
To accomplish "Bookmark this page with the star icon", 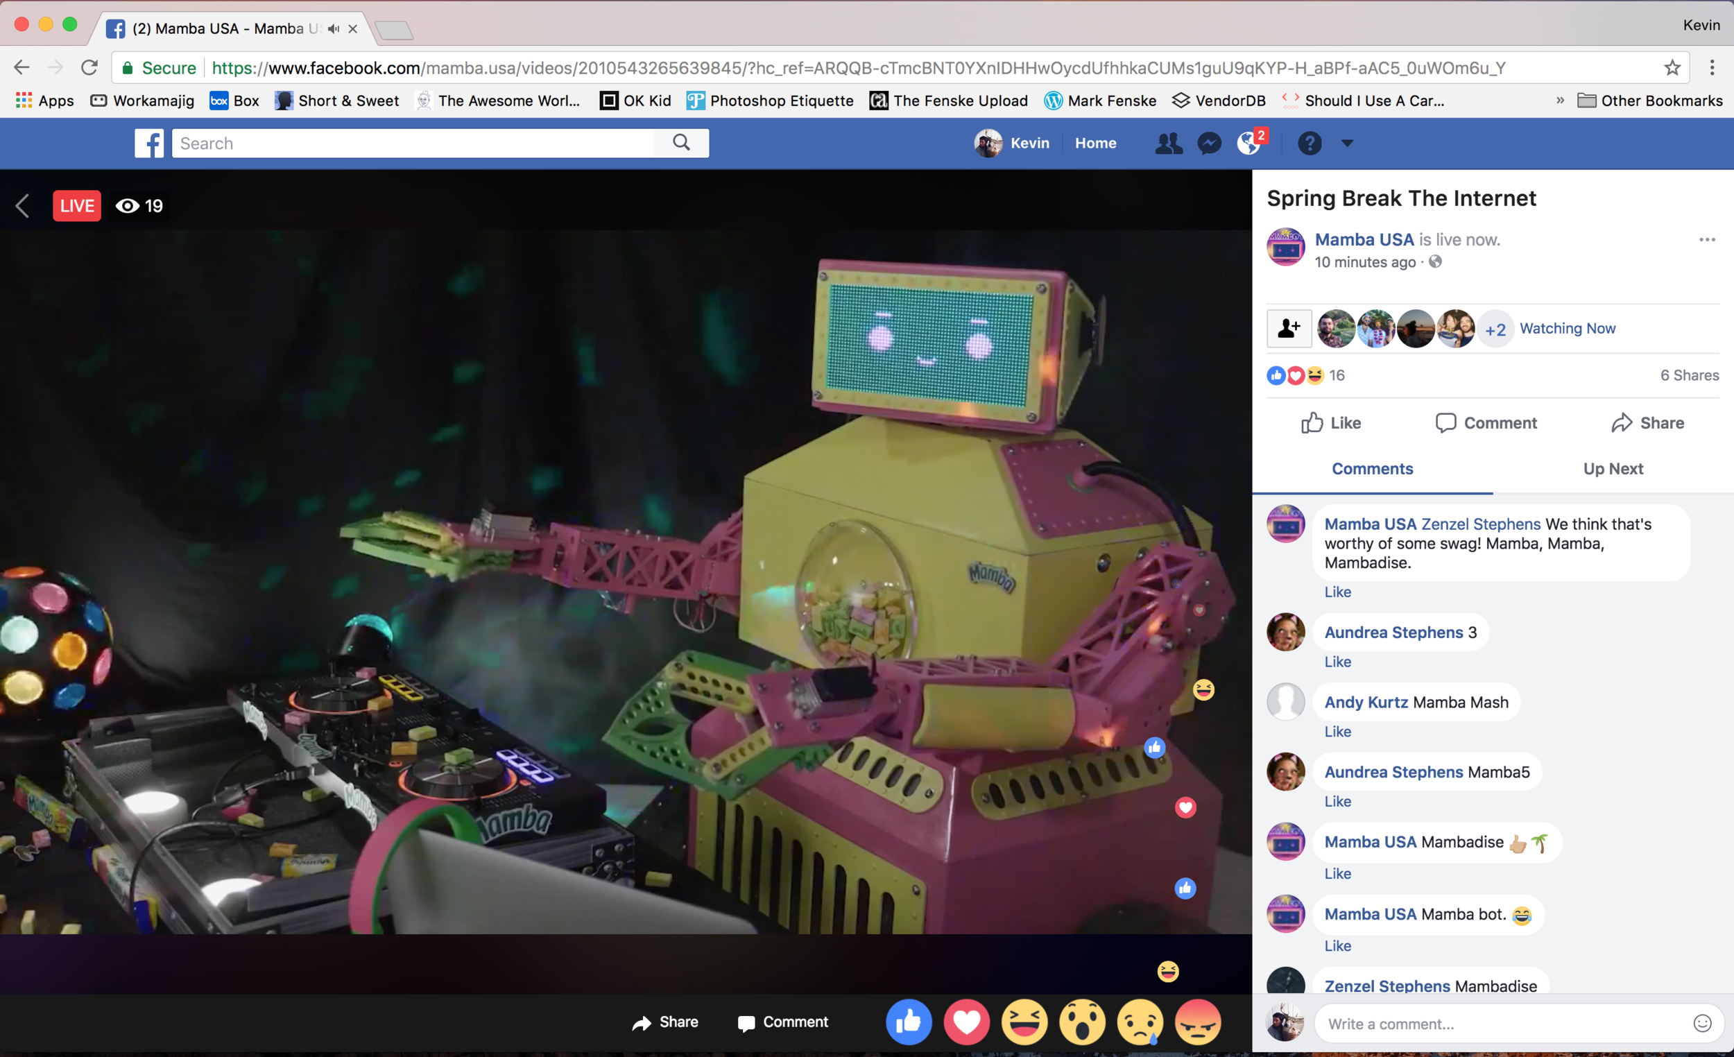I will 1672,67.
